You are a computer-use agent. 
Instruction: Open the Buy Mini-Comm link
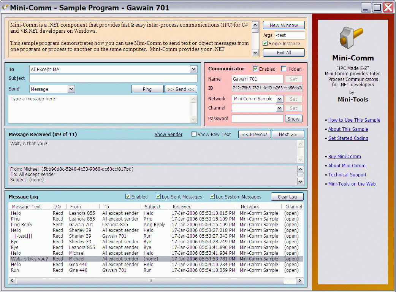344,156
